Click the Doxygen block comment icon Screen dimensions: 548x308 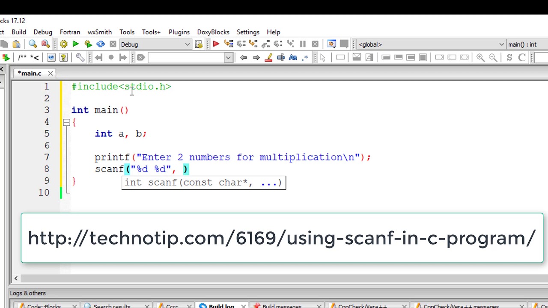point(23,57)
